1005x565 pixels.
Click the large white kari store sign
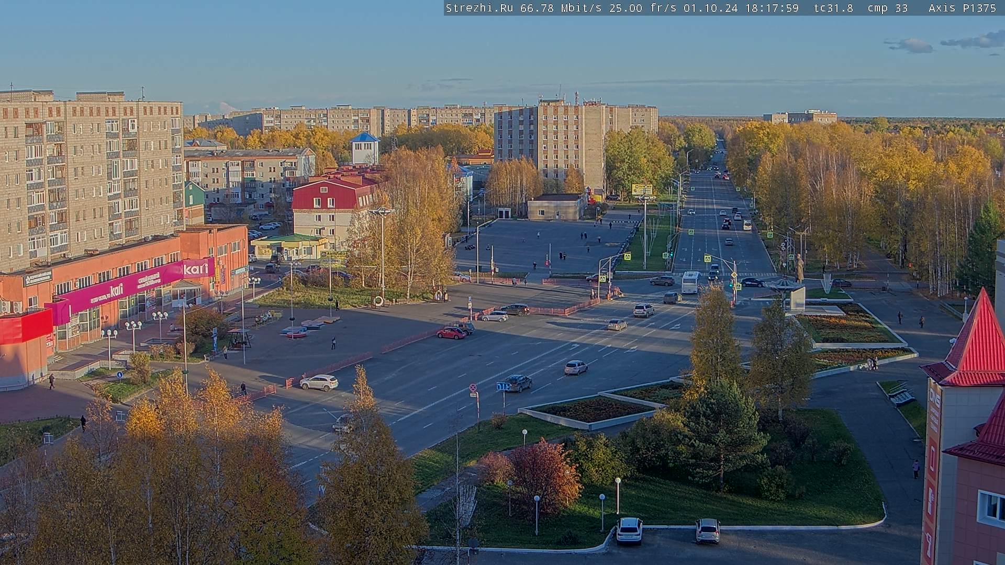tap(196, 269)
